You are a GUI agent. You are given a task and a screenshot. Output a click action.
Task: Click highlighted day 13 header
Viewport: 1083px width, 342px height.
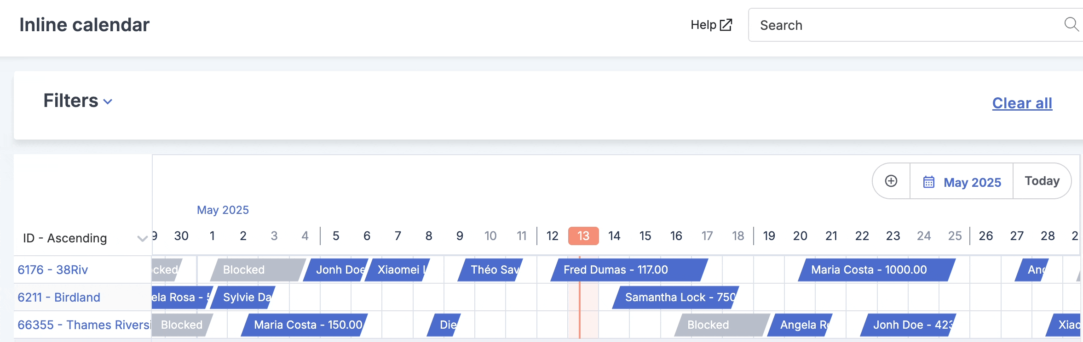pyautogui.click(x=583, y=236)
